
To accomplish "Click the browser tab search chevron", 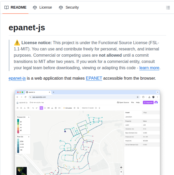I will tap(158, 92).
